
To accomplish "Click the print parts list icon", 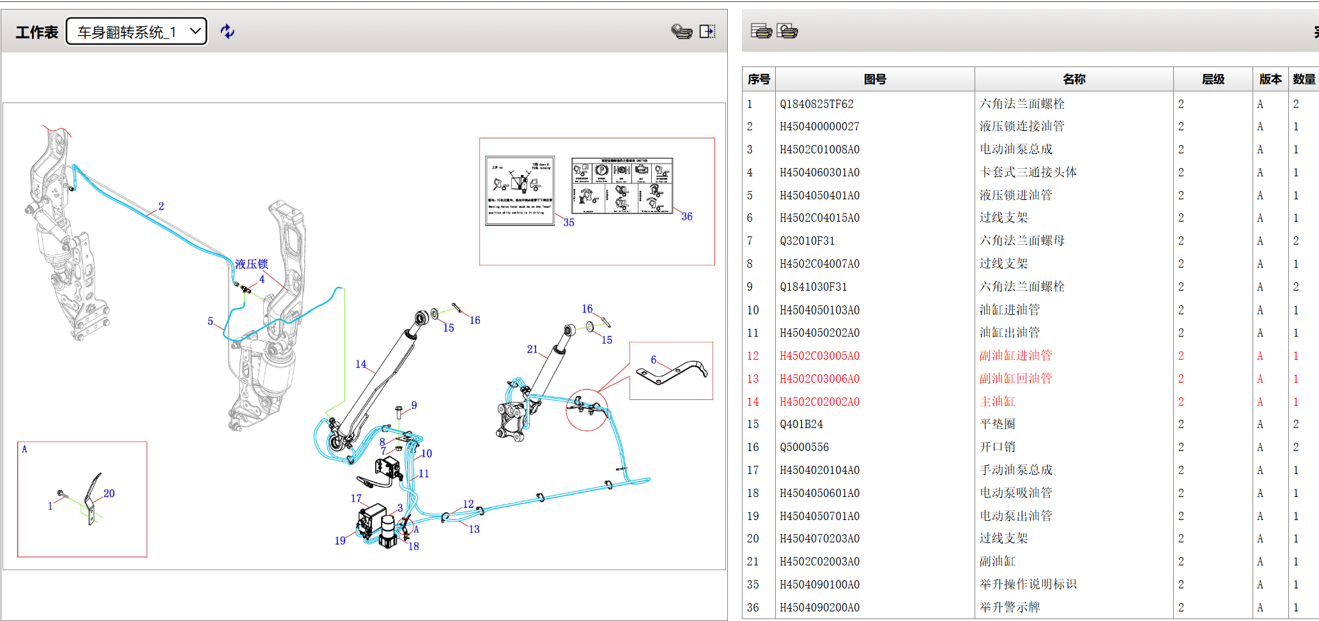I will coord(760,31).
